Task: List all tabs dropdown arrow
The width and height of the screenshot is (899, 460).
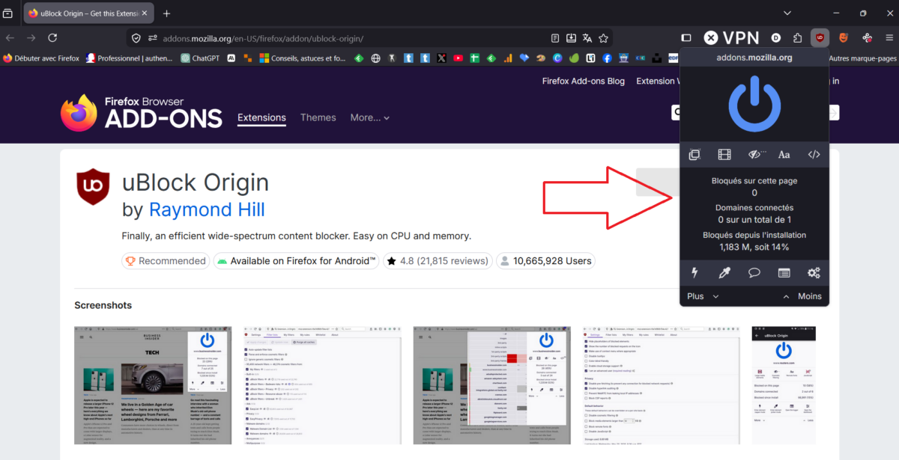Action: tap(787, 13)
